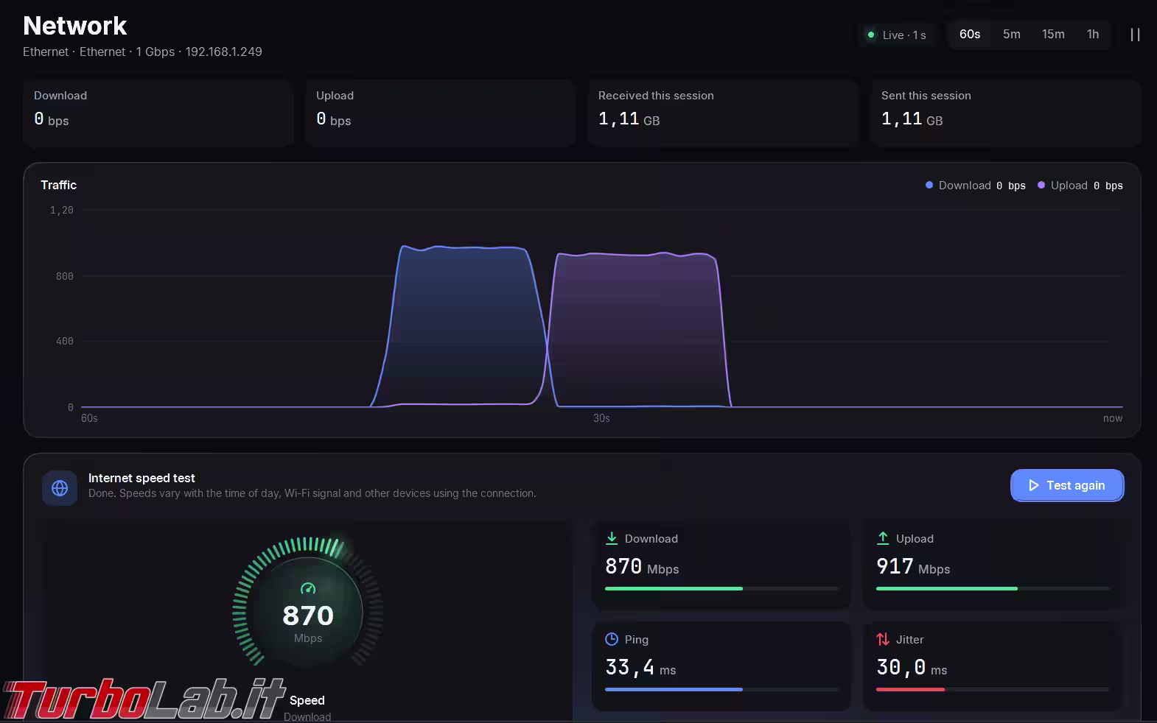The image size is (1157, 723).
Task: Click the purple upload area in Traffic chart
Action: tap(637, 329)
